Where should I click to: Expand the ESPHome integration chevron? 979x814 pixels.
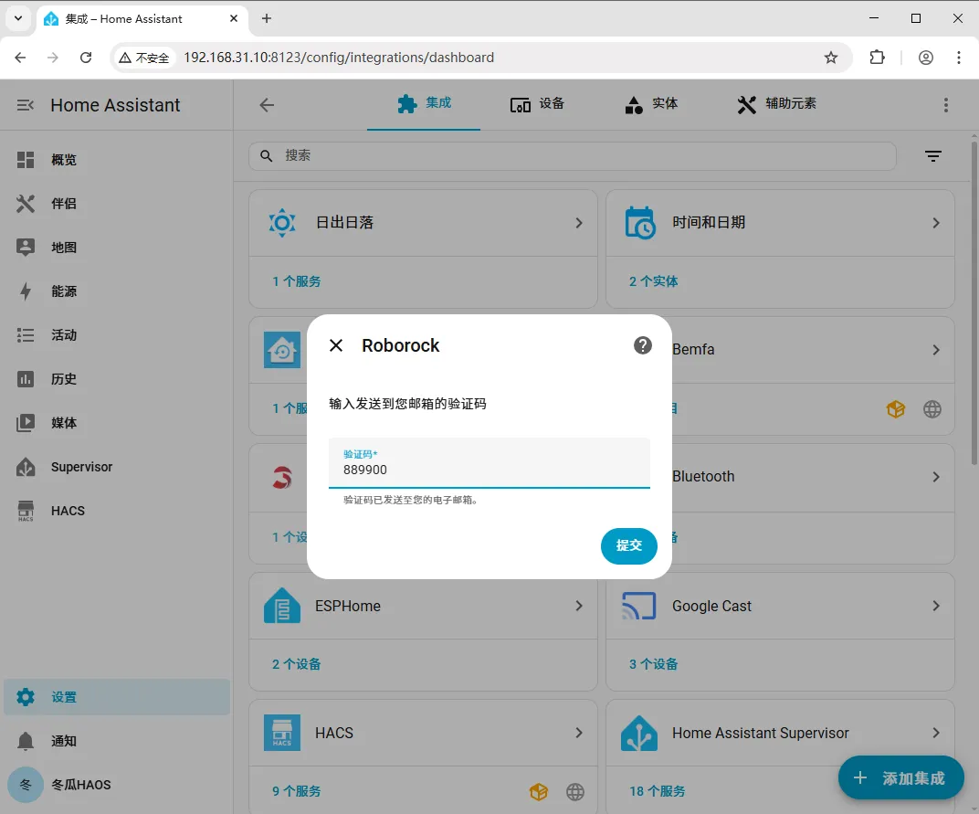pos(579,606)
